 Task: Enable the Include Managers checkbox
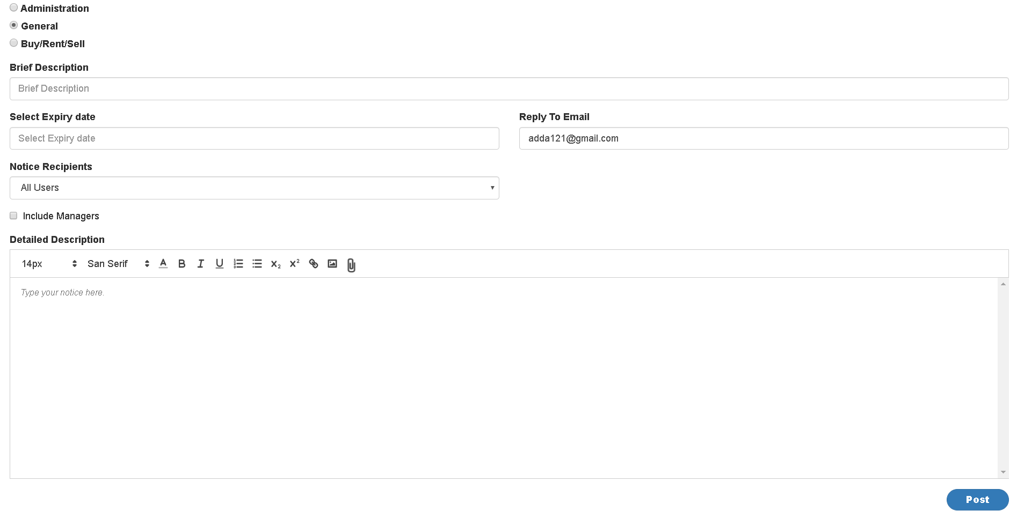(13, 216)
